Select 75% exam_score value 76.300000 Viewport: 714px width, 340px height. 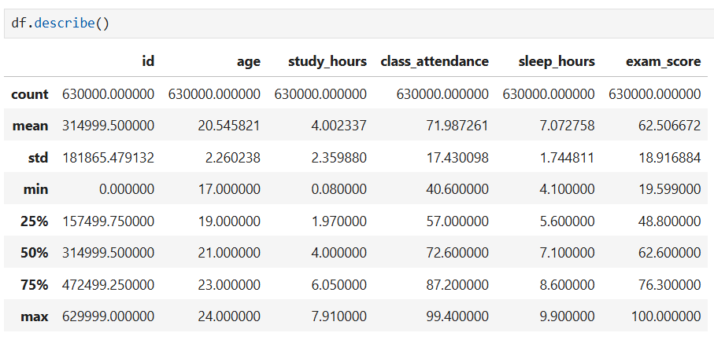[670, 284]
